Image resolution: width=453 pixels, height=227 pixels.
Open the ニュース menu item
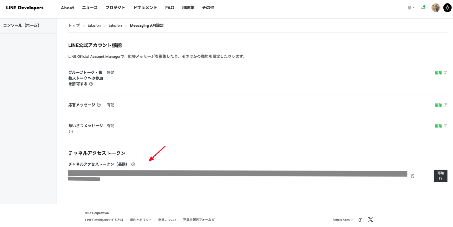pyautogui.click(x=90, y=8)
